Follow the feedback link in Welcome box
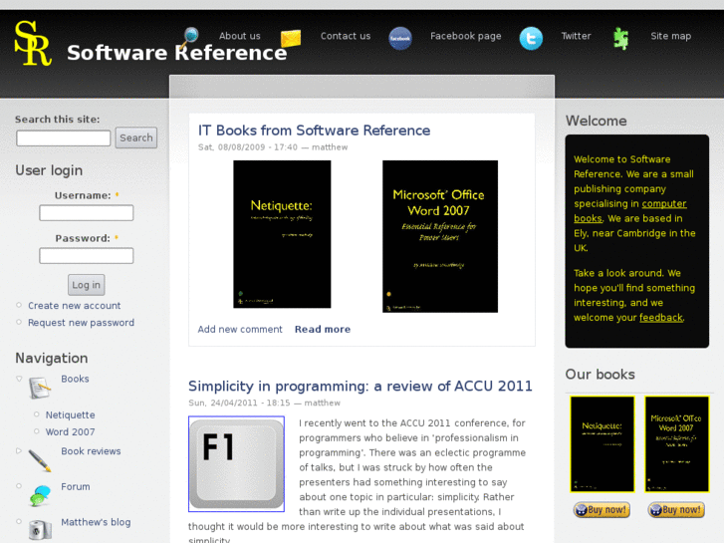Image resolution: width=724 pixels, height=543 pixels. coord(660,318)
